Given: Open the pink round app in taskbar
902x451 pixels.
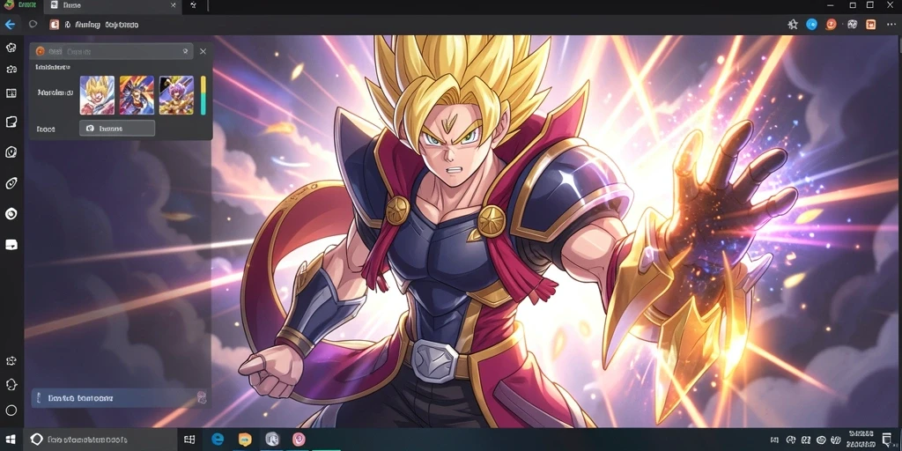Looking at the screenshot, I should click(299, 440).
